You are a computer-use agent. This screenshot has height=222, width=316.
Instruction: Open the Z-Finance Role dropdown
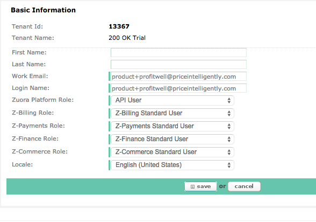click(173, 139)
